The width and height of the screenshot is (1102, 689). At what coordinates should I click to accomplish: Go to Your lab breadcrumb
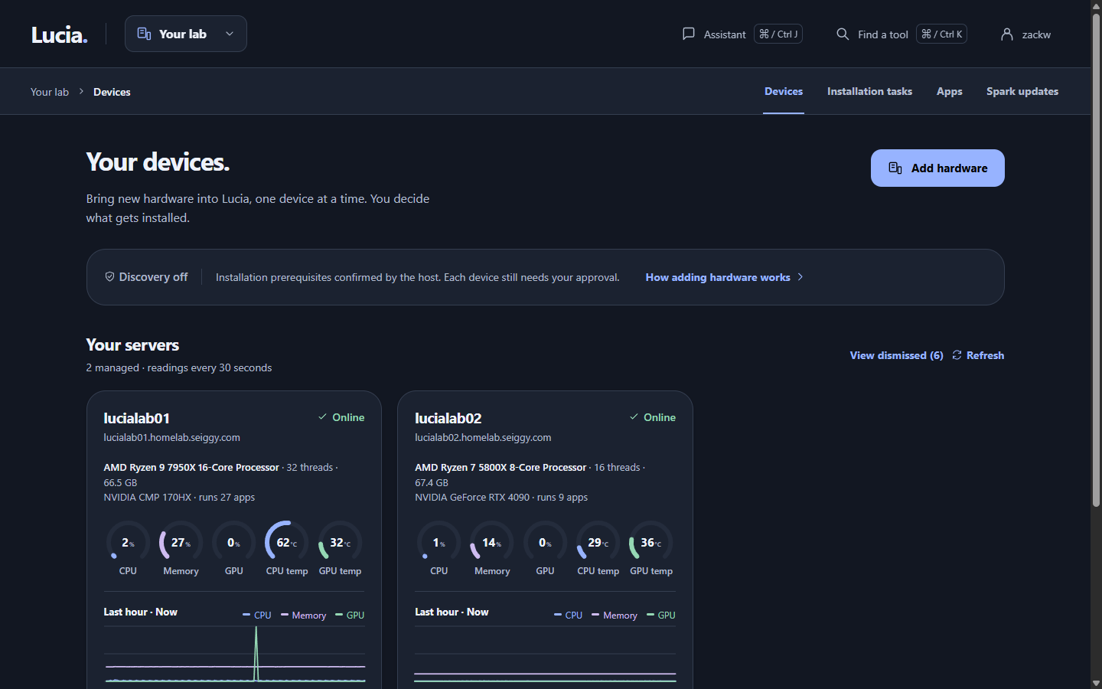(50, 92)
